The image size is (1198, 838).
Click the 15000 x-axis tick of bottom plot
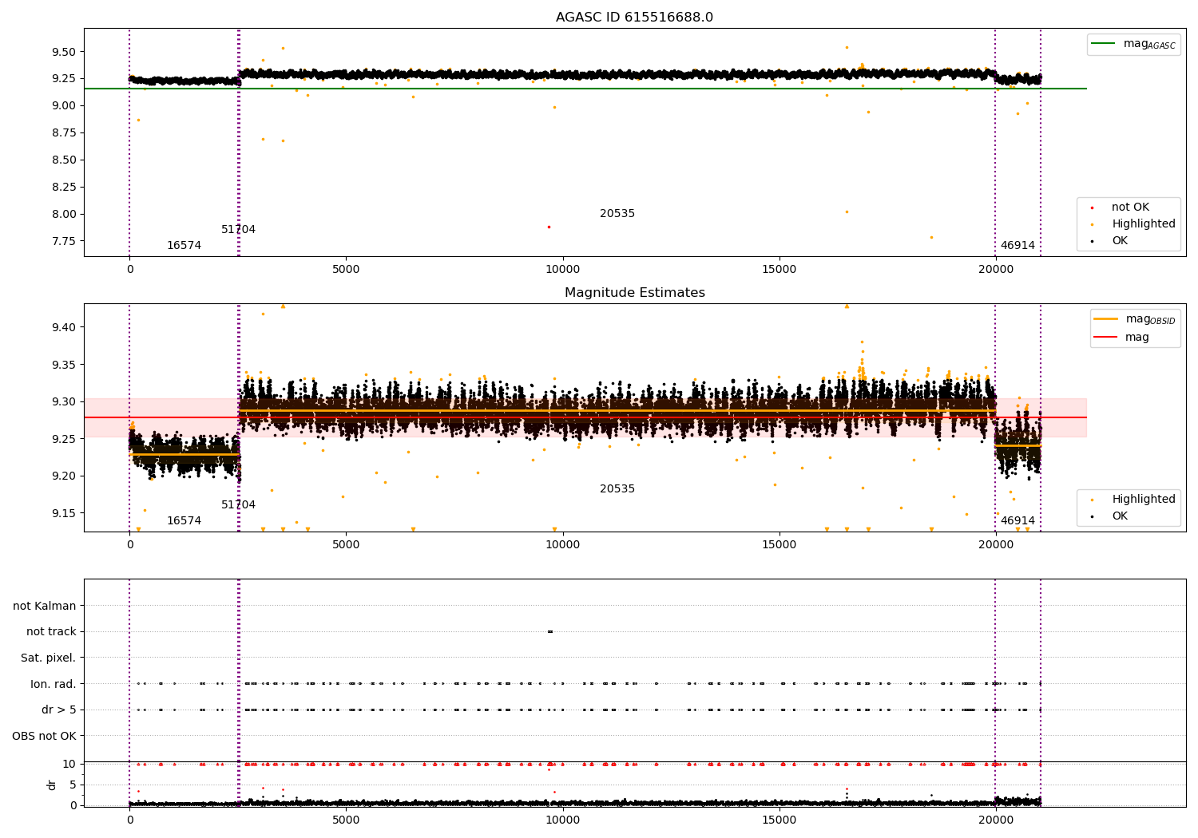[x=779, y=820]
